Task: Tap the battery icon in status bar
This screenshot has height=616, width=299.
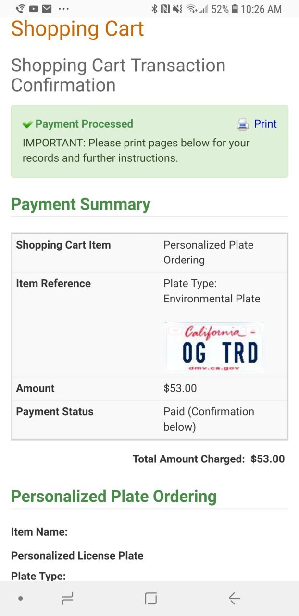Action: coord(235,9)
